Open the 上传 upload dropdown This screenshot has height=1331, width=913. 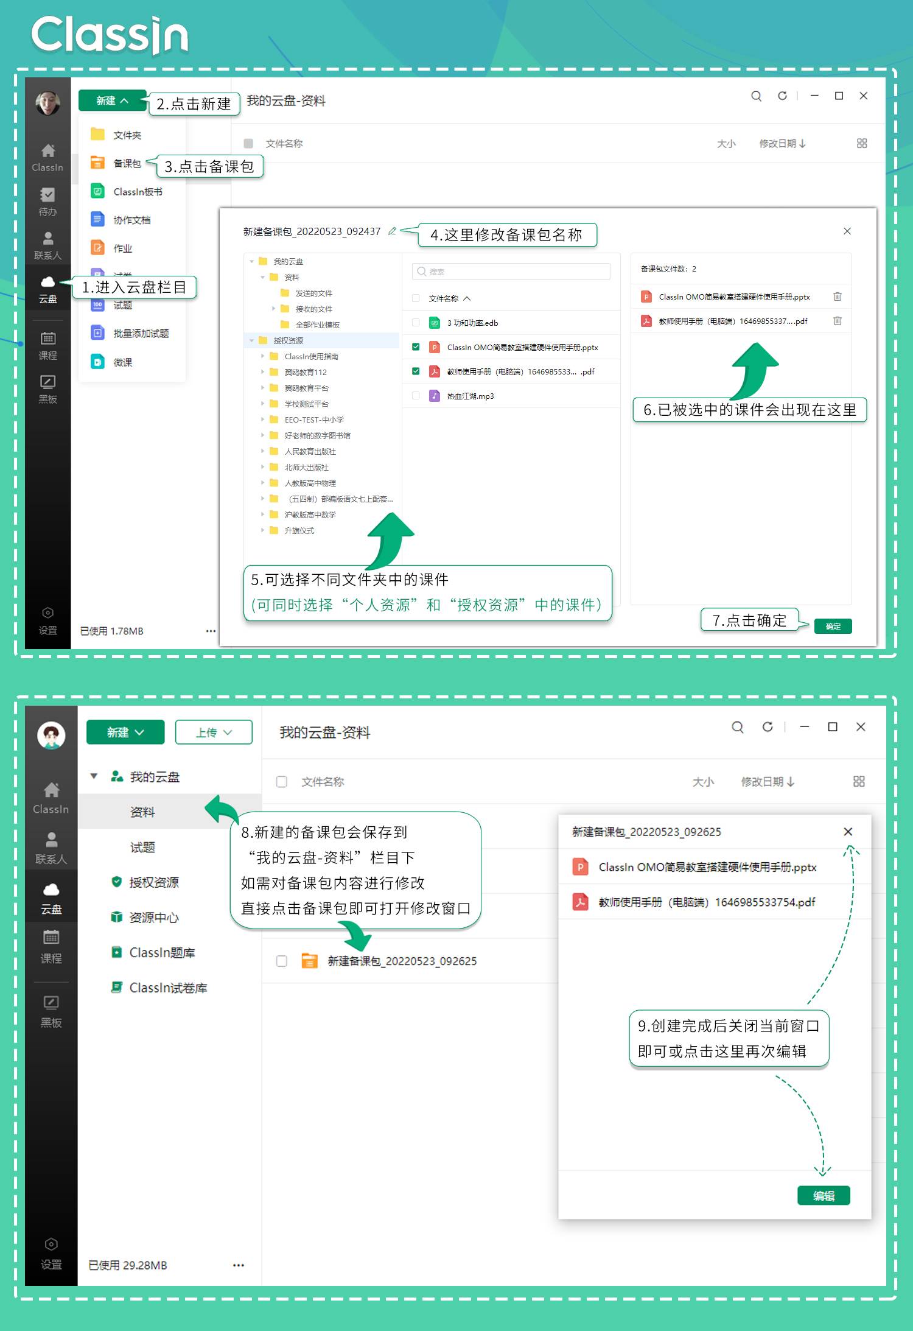click(x=214, y=732)
